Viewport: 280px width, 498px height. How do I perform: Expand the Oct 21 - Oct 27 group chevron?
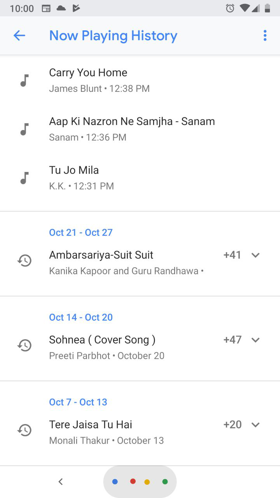pos(255,255)
